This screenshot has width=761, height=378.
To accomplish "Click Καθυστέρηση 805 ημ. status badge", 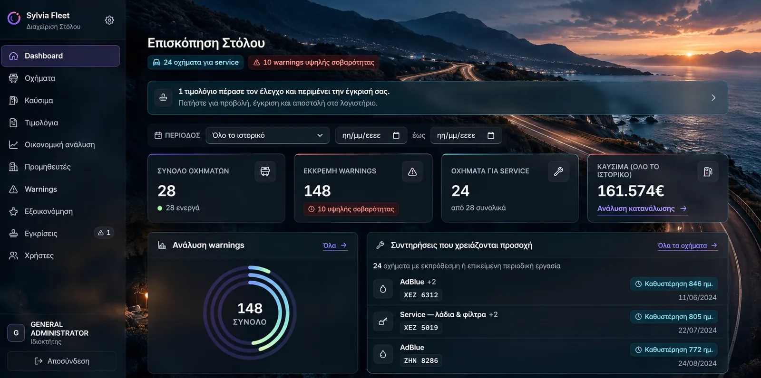I will tap(674, 317).
